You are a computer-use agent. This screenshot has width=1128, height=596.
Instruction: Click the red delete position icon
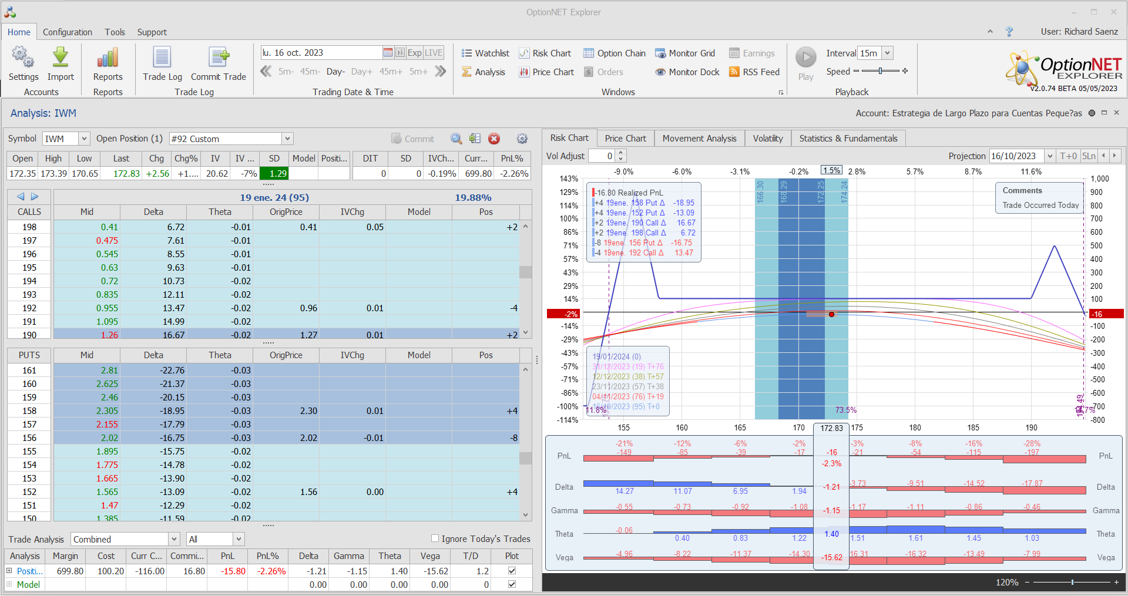click(x=494, y=139)
